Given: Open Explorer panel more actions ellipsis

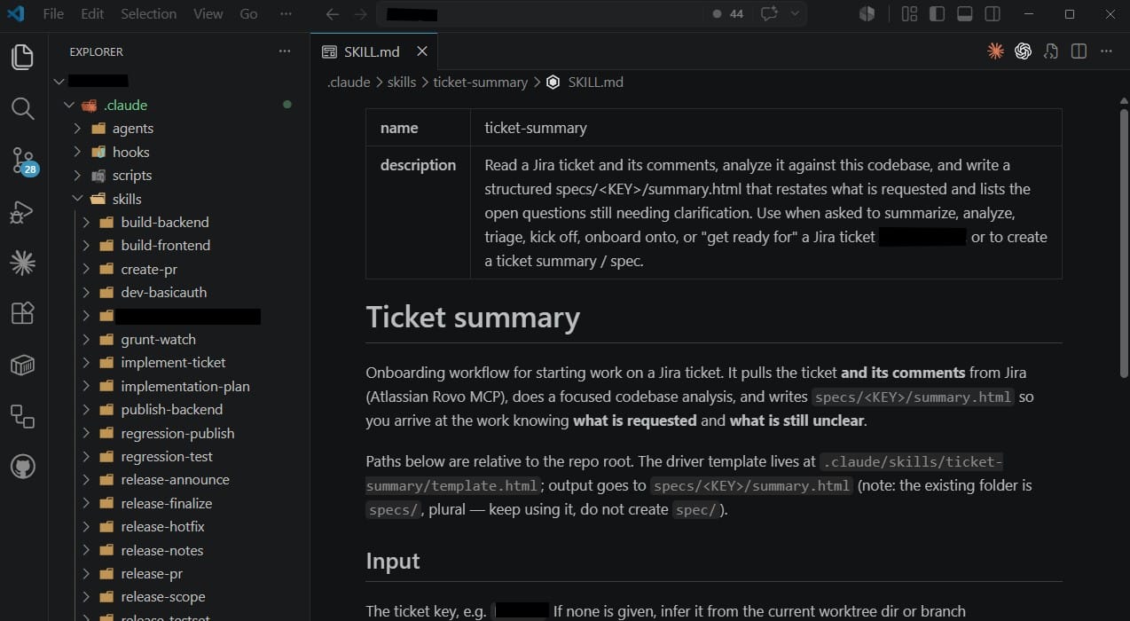Looking at the screenshot, I should [x=285, y=51].
